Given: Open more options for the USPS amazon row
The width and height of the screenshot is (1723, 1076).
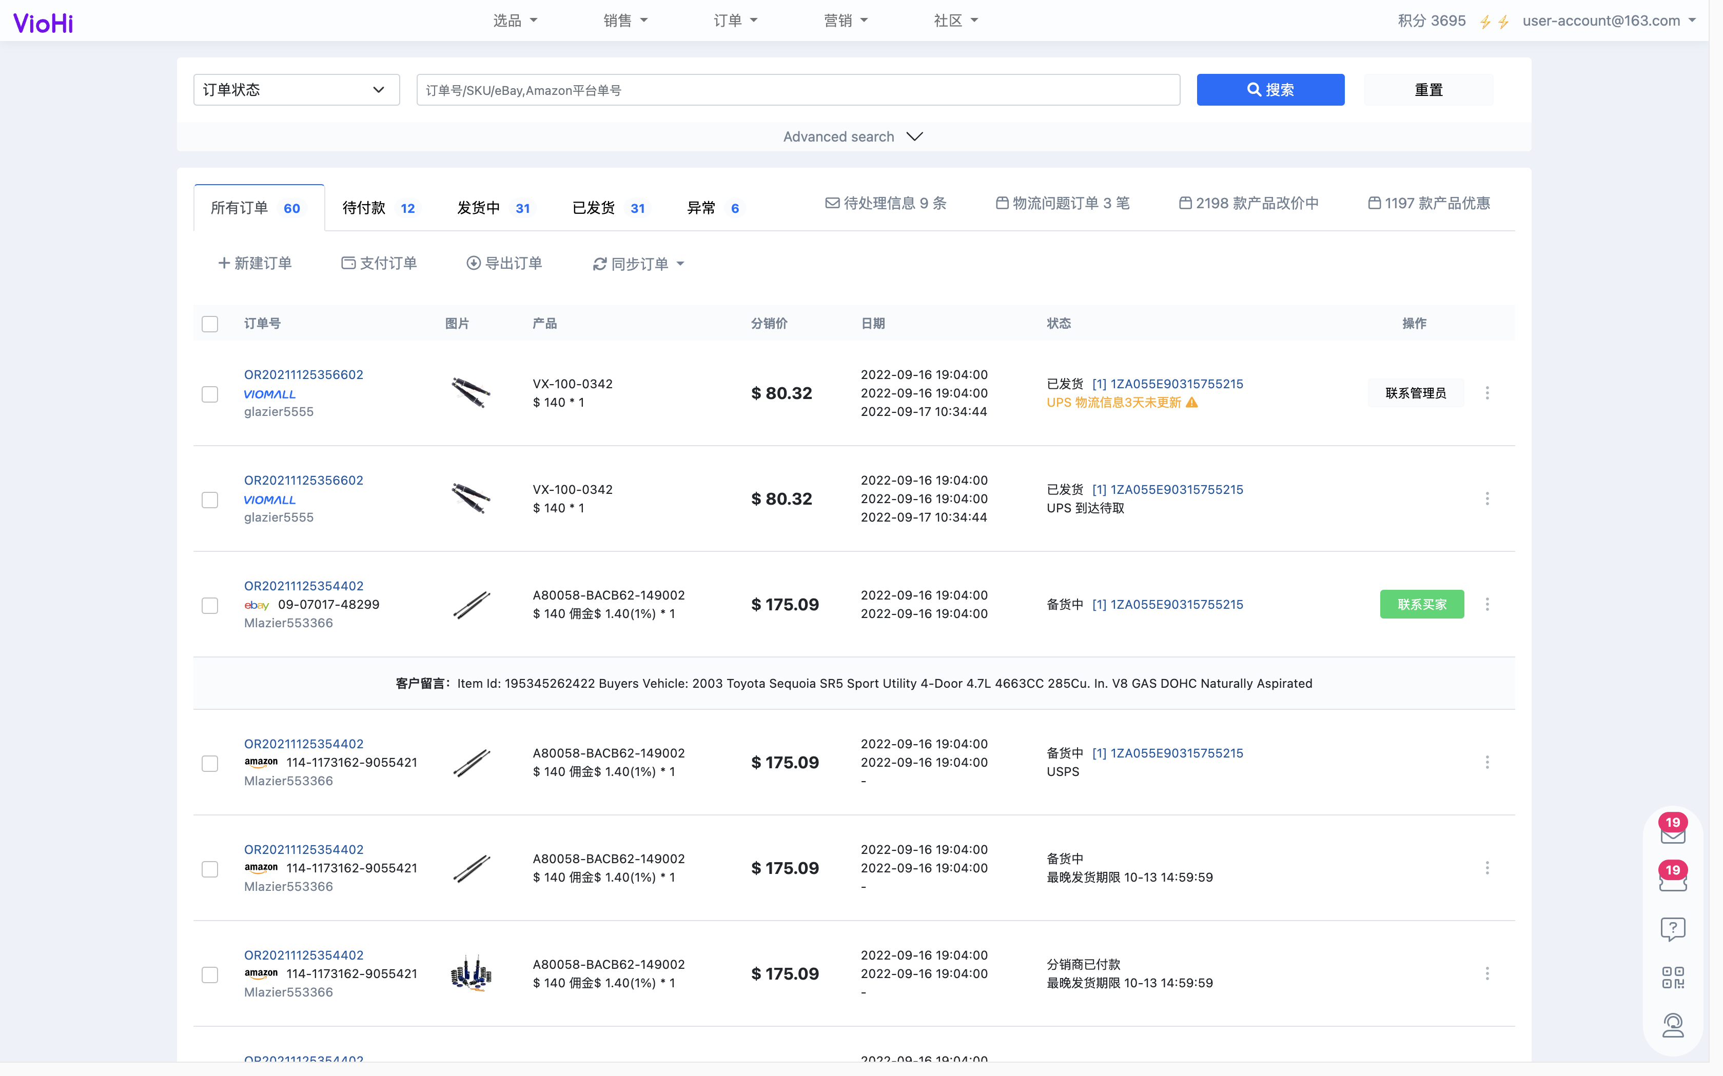Looking at the screenshot, I should [x=1487, y=762].
